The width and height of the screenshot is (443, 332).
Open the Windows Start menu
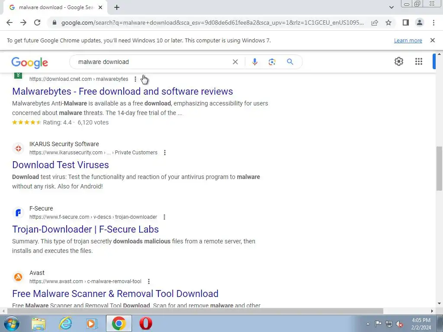(x=11, y=323)
